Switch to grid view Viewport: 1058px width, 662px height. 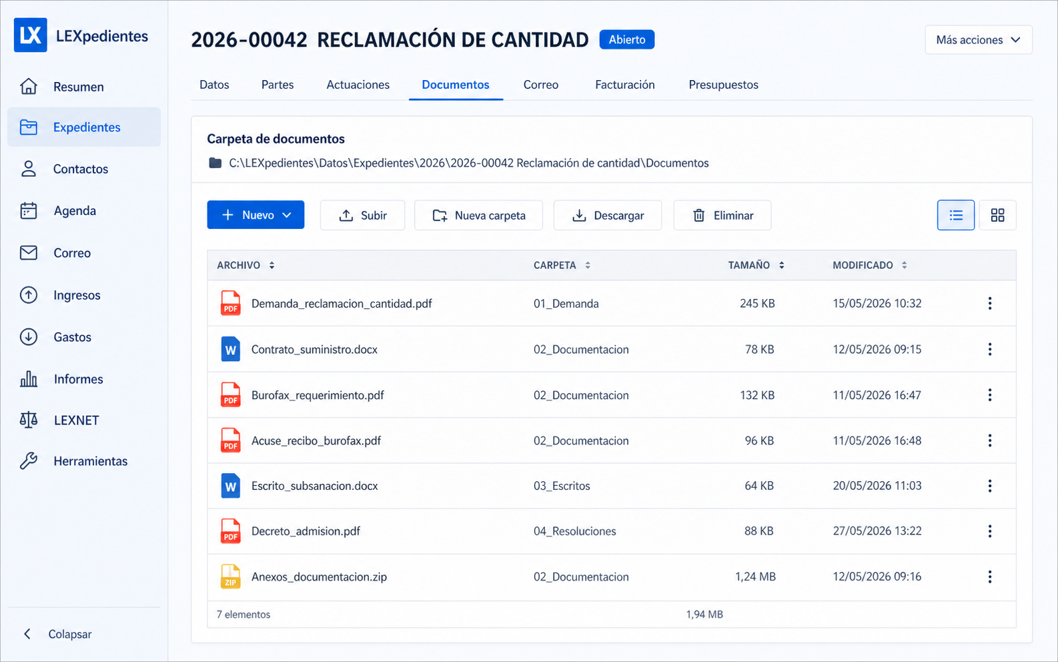click(x=997, y=215)
